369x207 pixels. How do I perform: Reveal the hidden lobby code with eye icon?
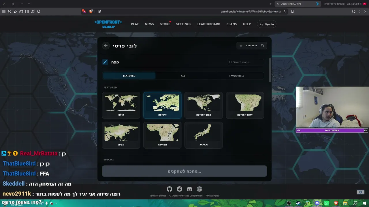coord(241,46)
